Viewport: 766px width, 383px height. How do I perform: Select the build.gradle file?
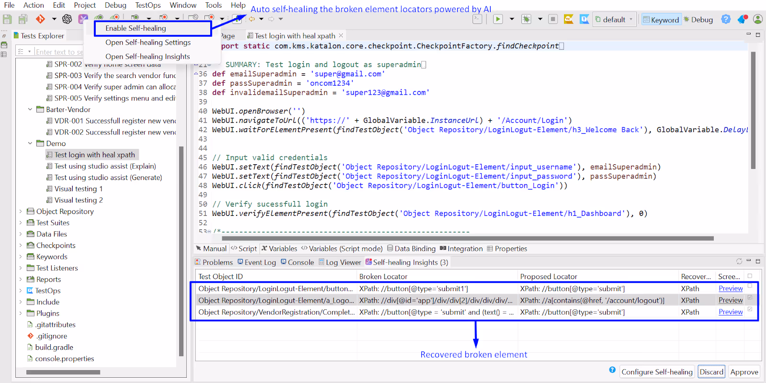(x=54, y=348)
